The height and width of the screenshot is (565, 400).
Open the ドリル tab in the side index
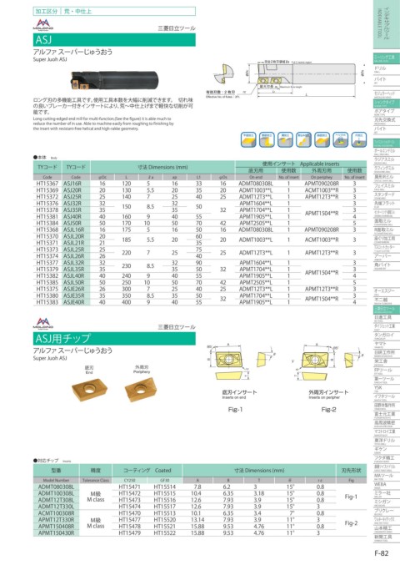pos(387,69)
